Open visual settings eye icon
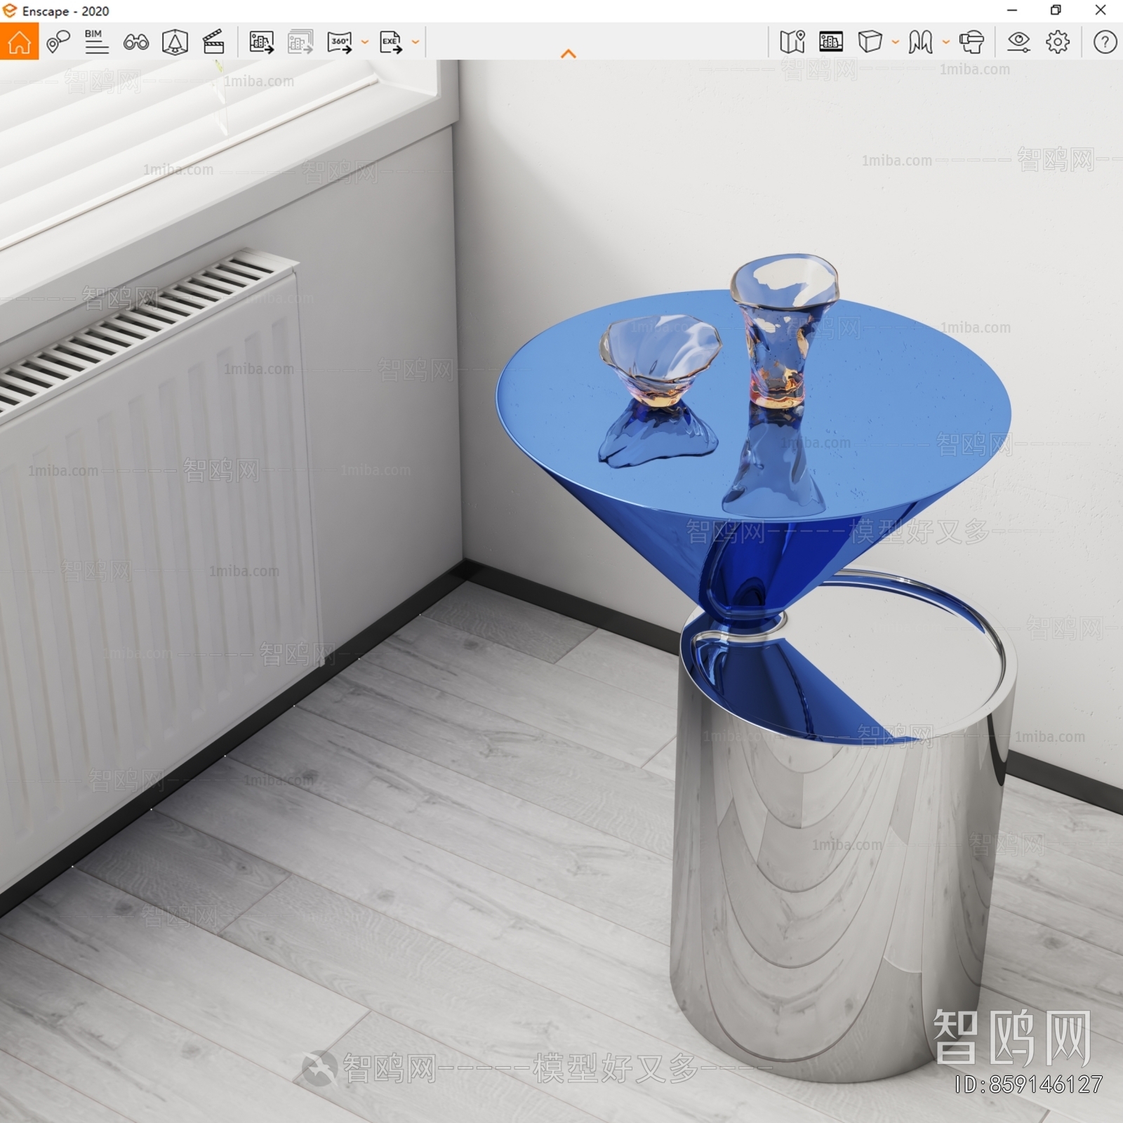The image size is (1123, 1123). pos(1018,42)
